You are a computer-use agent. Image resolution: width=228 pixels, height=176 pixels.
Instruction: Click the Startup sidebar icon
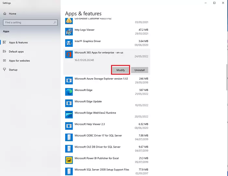coord(5,70)
